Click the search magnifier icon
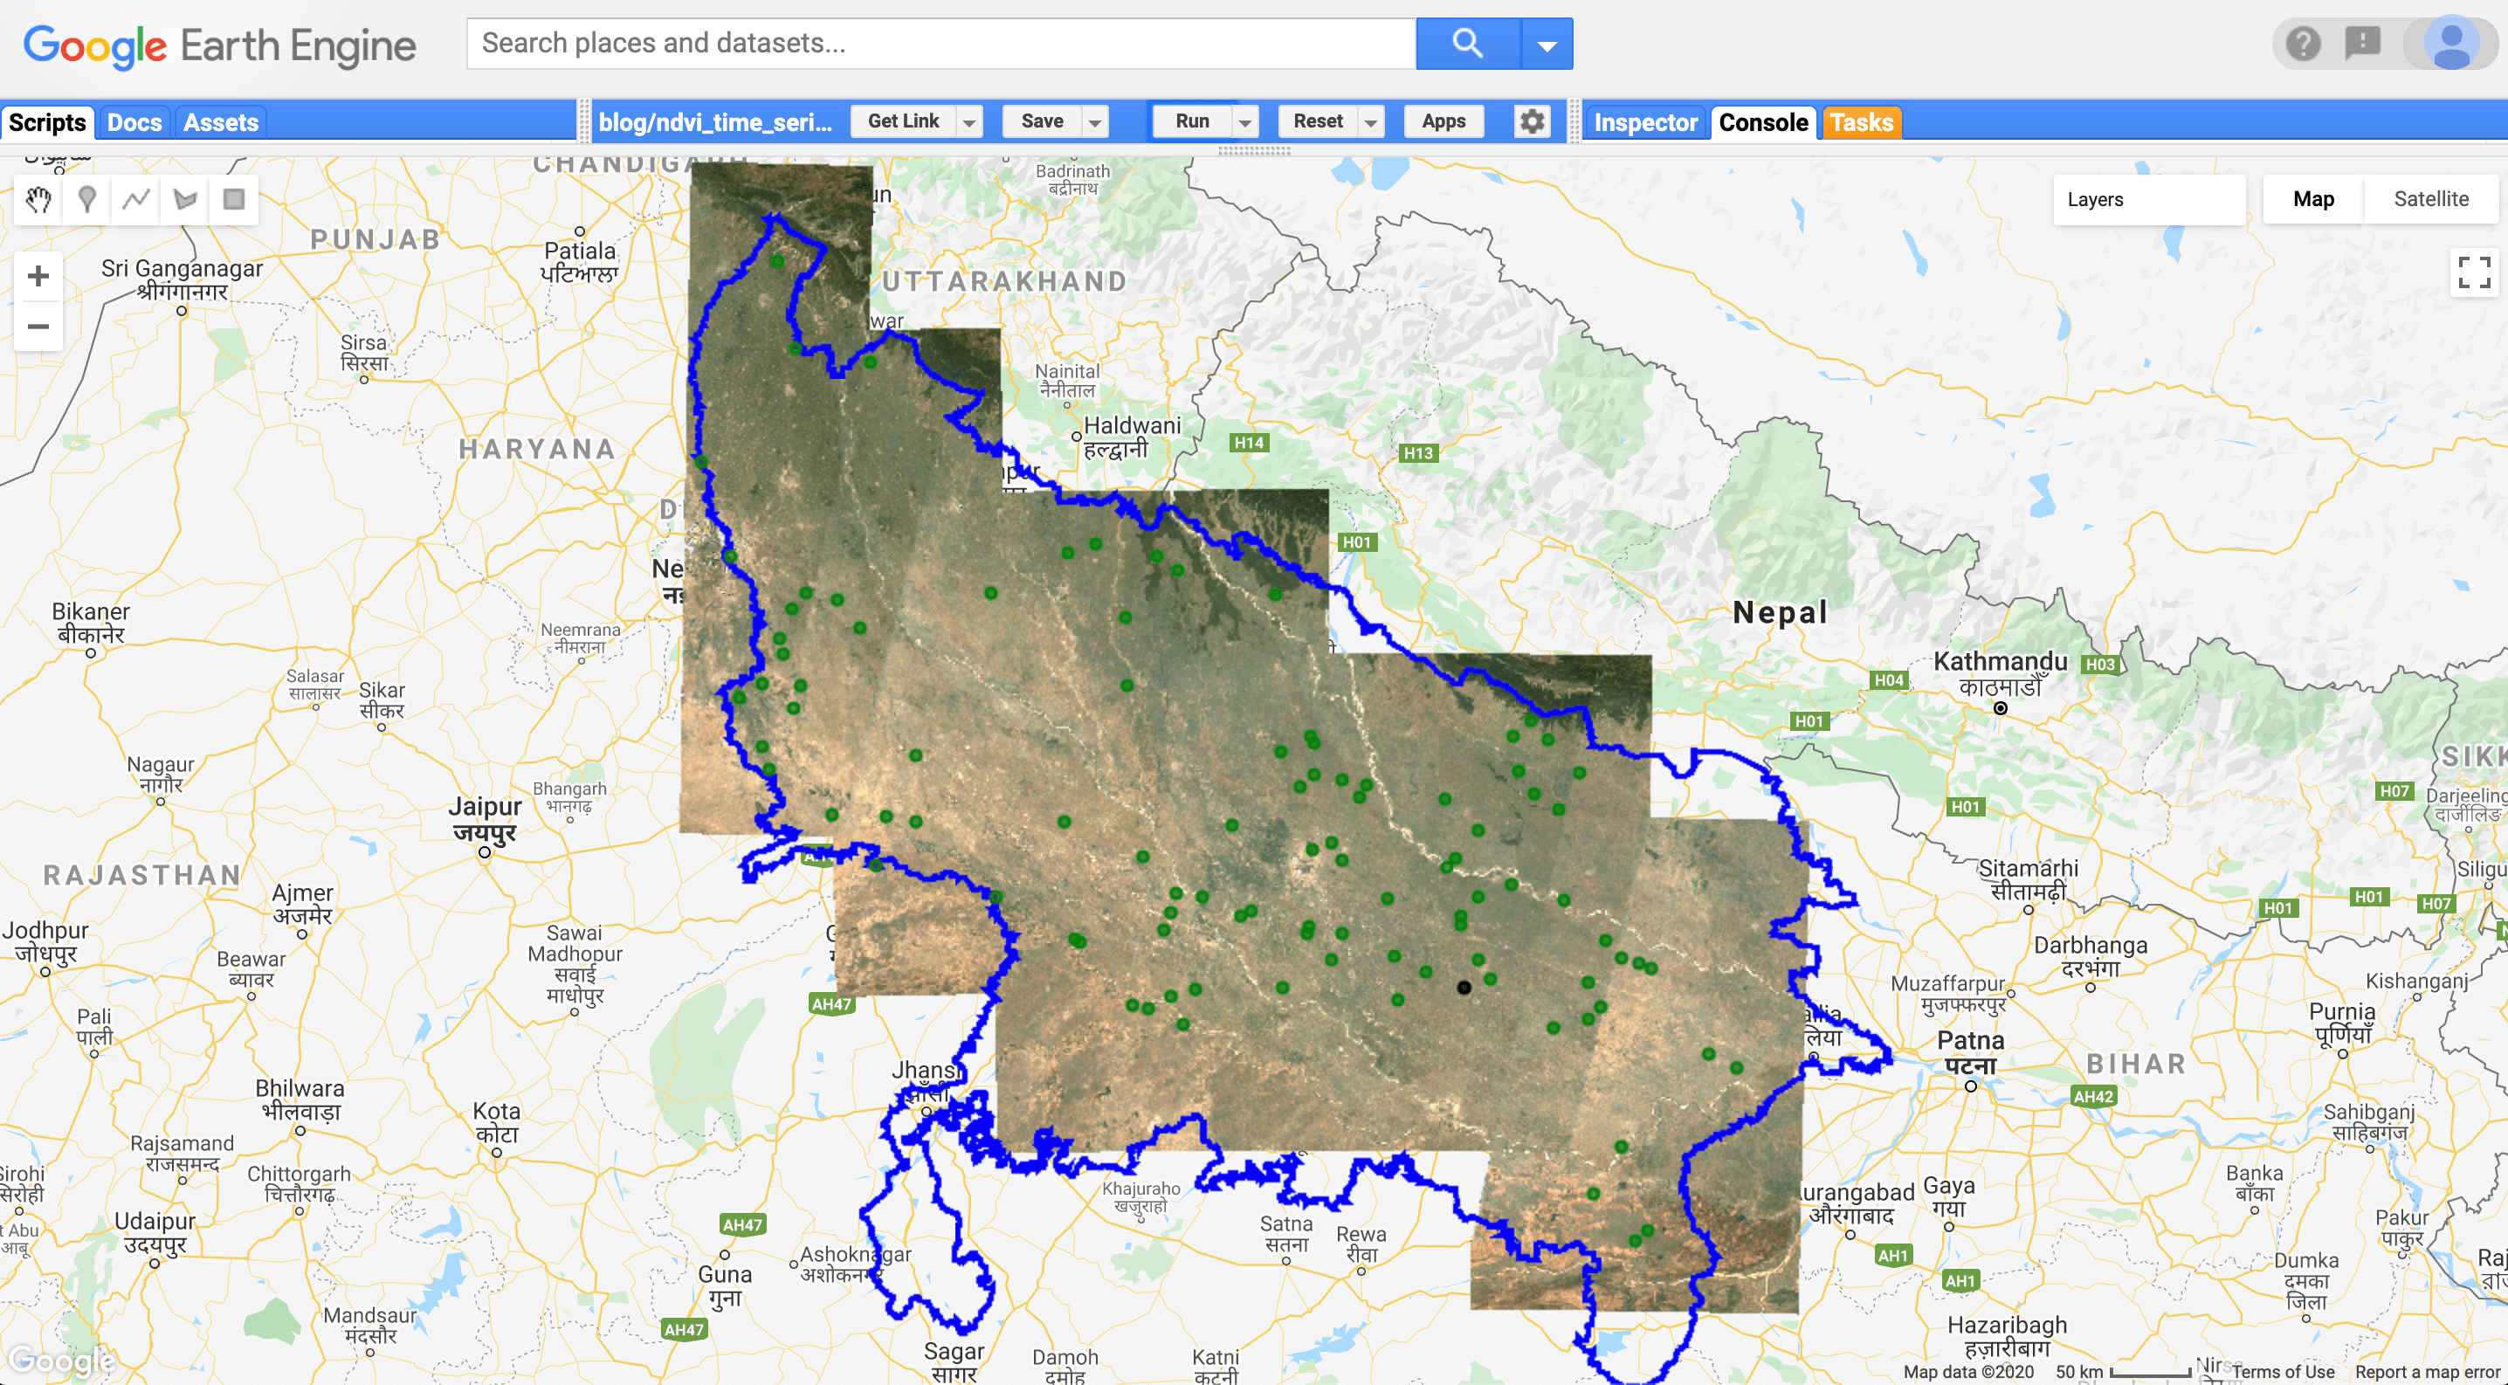This screenshot has height=1385, width=2508. (1466, 43)
